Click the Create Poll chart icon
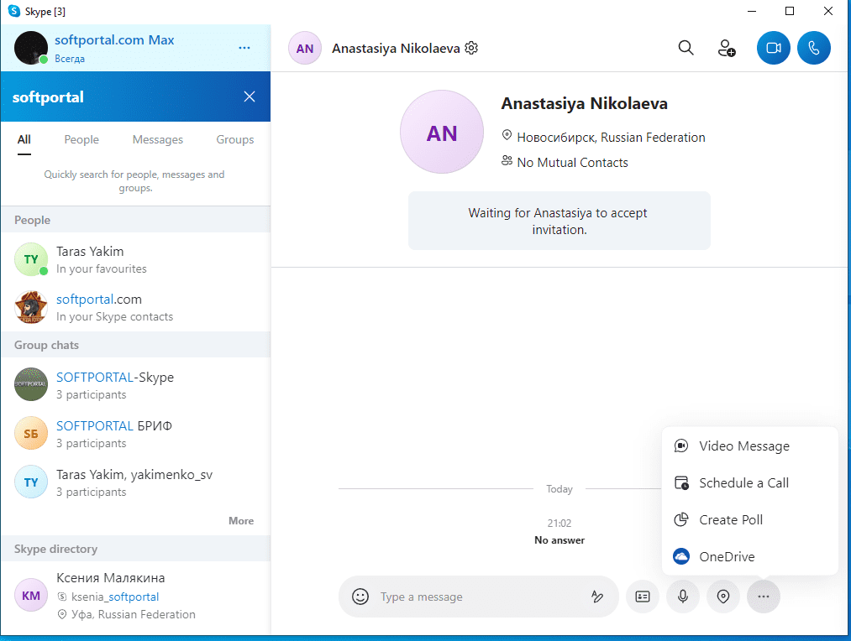 681,519
